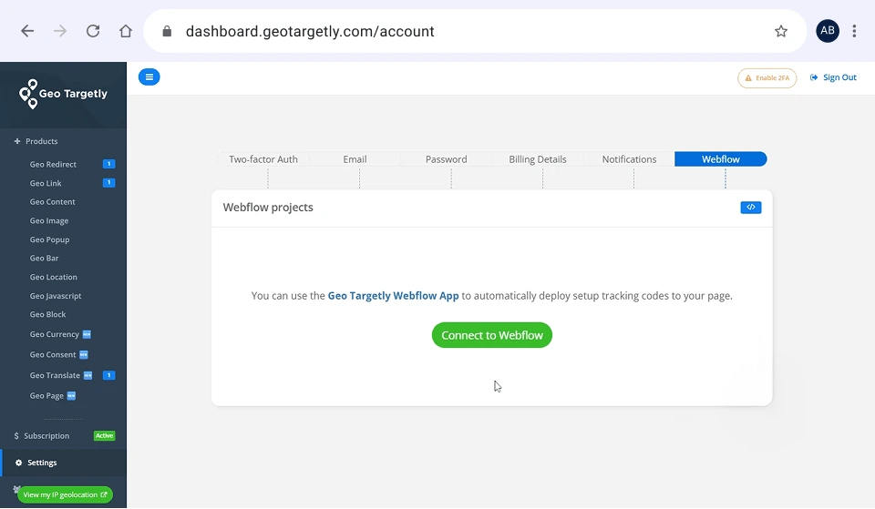Screen dimensions: 875x509
Task: Open Geo Bar in the sidebar
Action: 44,258
